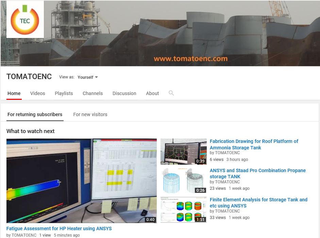Viewport: 320px width, 238px height.
Task: Click 'ANSYS and Staad Pro Combination Propane' link
Action: (x=257, y=173)
